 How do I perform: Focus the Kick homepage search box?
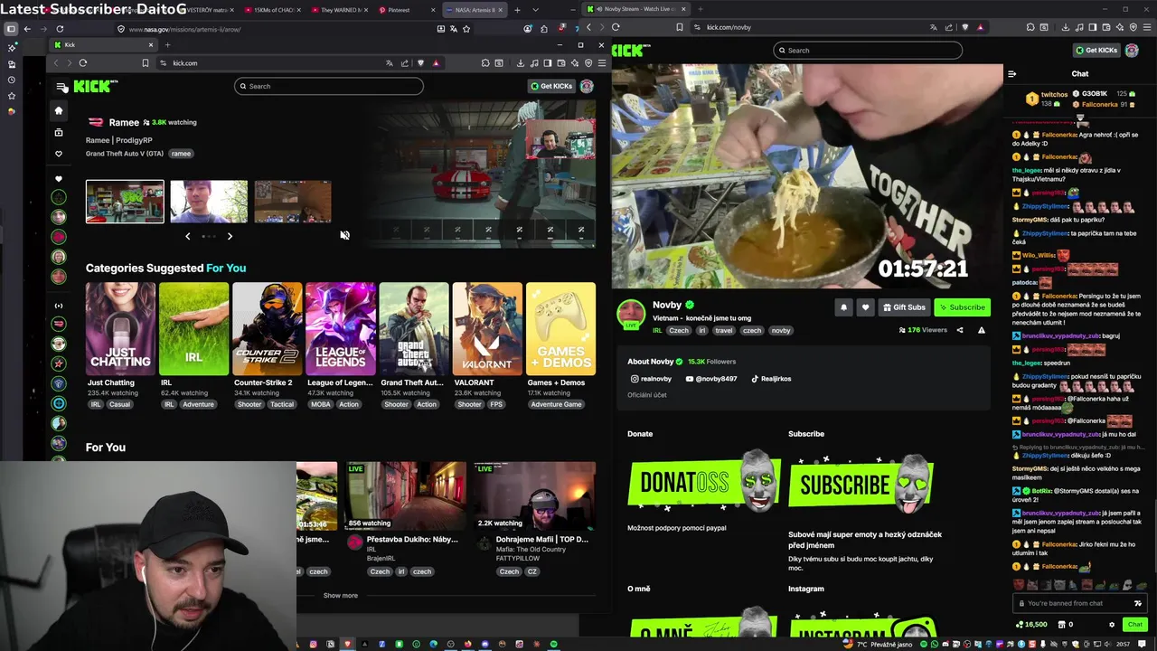328,86
